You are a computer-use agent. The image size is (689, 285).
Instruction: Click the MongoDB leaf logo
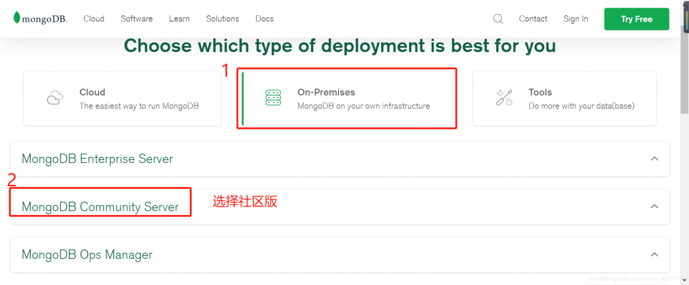tap(17, 18)
